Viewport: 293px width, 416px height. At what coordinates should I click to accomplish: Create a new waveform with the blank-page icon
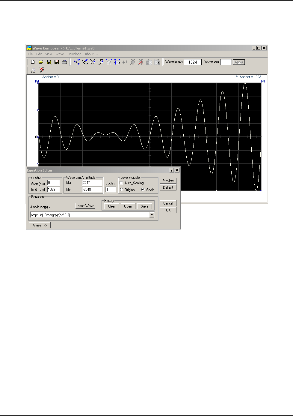coord(33,62)
